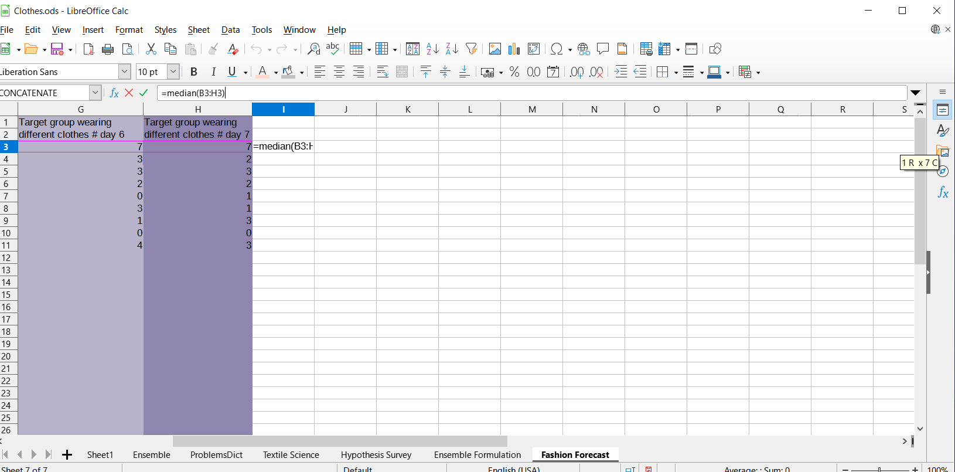
Task: Toggle center horizontal alignment
Action: (x=339, y=72)
